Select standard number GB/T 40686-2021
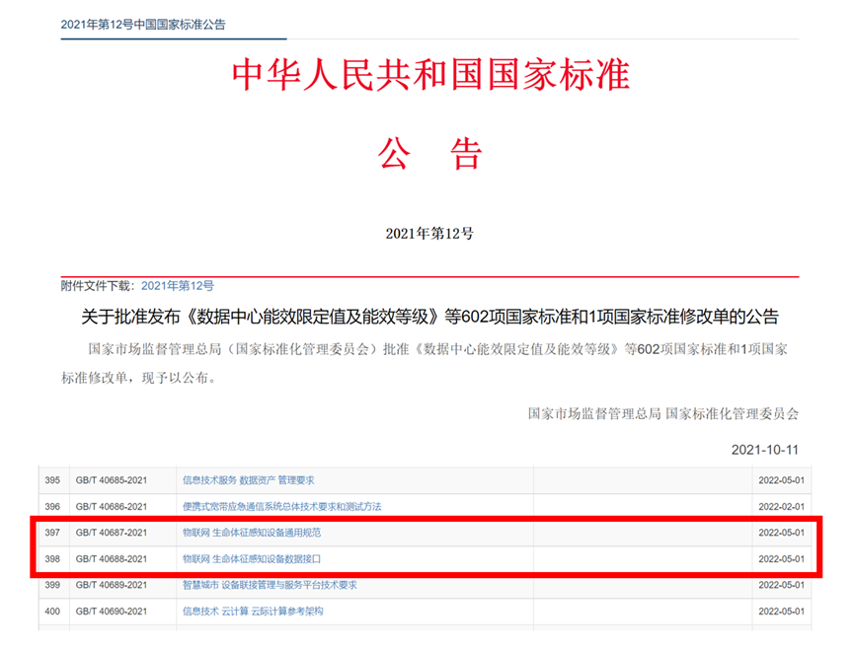 (x=111, y=507)
